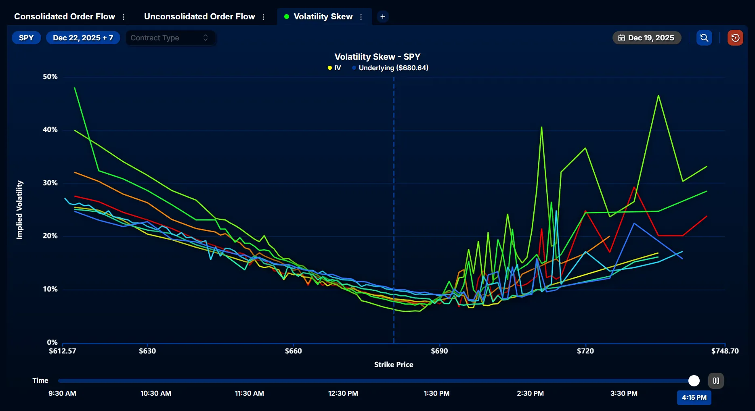Click the calendar icon beside Dec 19, 2025
755x411 pixels.
621,38
